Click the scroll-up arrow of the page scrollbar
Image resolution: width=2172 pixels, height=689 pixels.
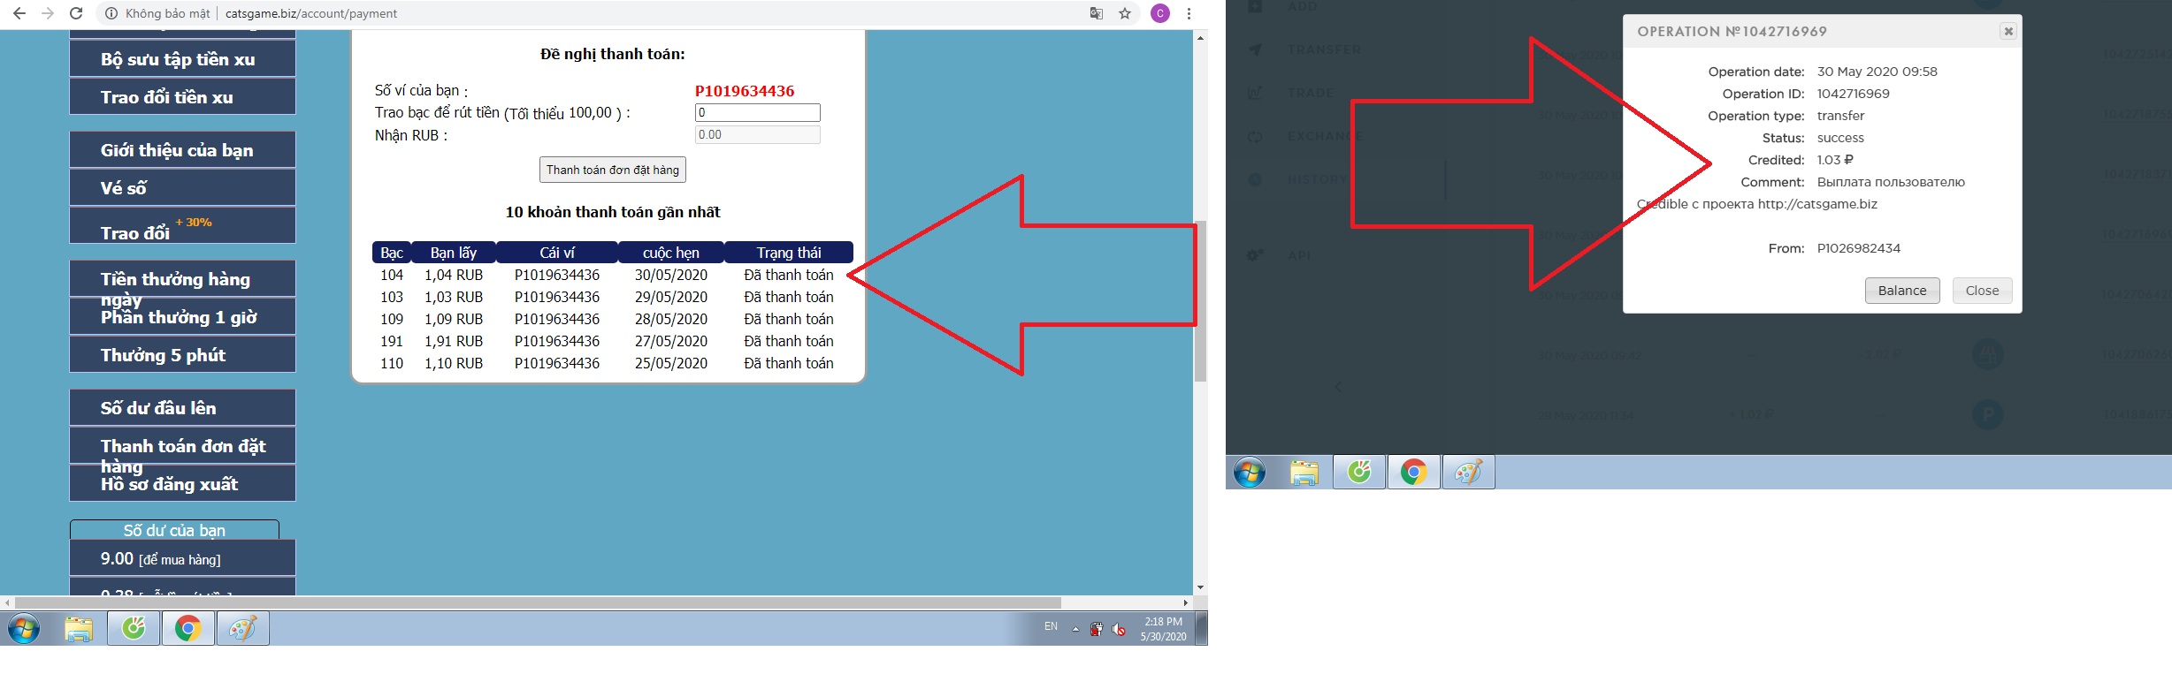(1200, 38)
